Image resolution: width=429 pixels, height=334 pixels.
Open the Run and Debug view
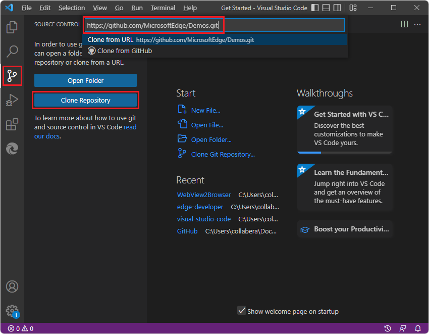point(12,100)
